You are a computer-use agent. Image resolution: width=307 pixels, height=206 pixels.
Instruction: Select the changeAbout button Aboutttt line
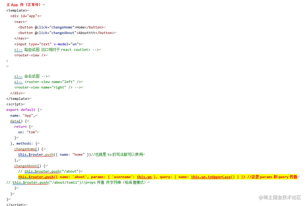pos(66,33)
